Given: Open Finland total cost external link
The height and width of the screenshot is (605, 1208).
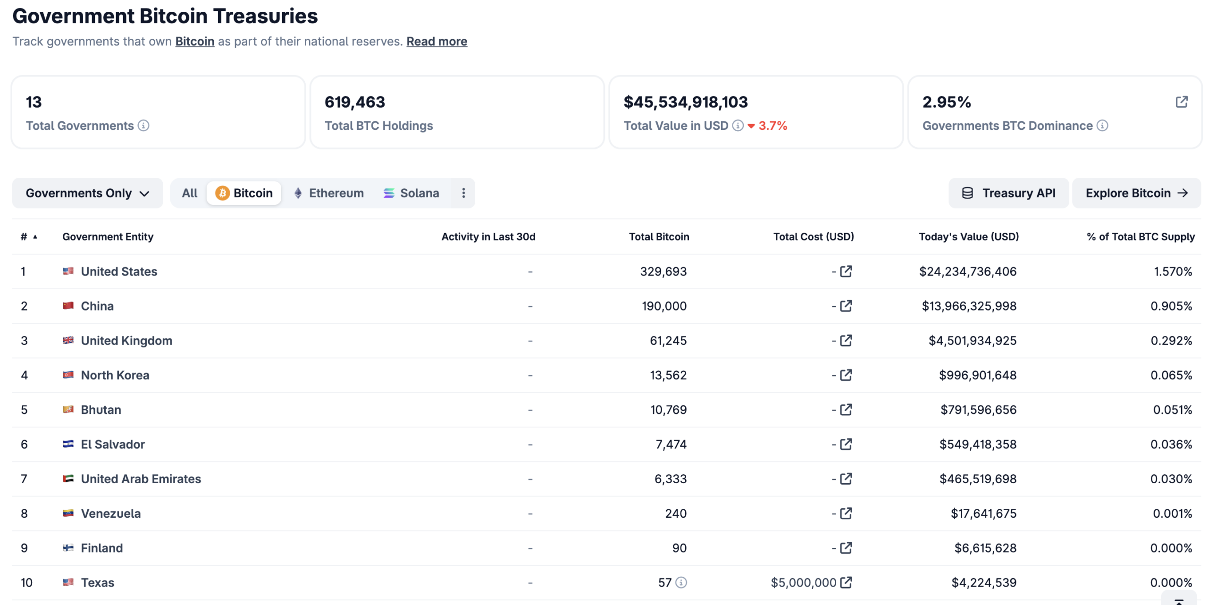Looking at the screenshot, I should (x=846, y=548).
